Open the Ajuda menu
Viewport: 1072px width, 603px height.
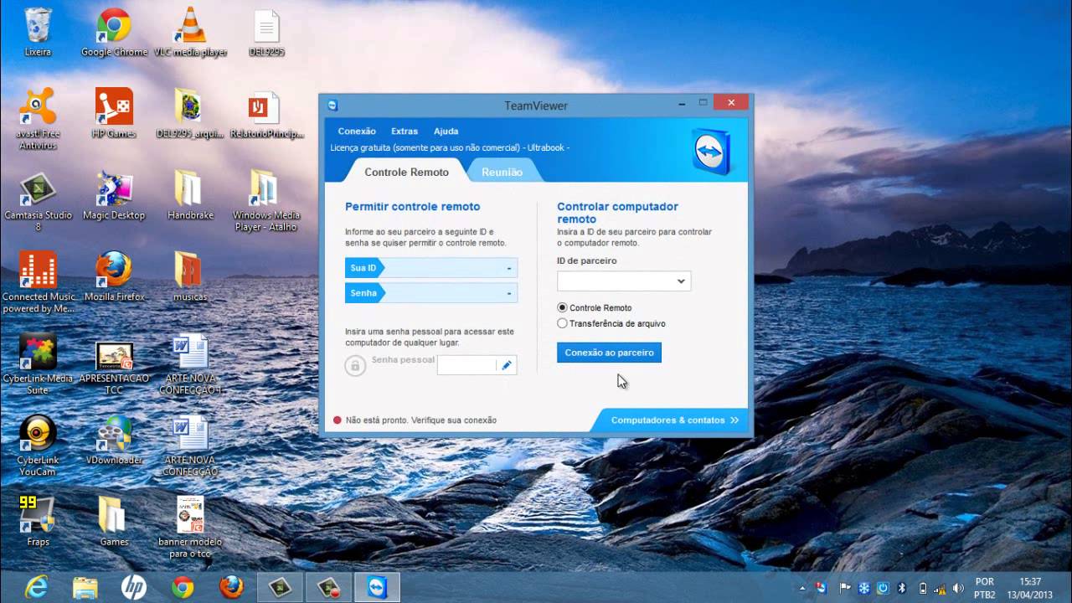[x=446, y=131]
